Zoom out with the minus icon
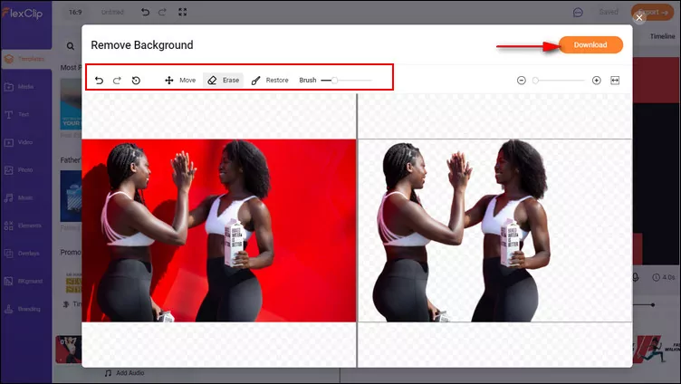This screenshot has width=681, height=384. point(522,81)
